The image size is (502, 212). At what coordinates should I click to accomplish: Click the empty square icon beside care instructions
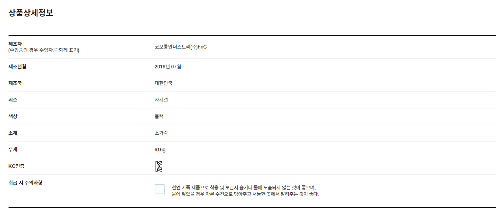pos(160,189)
